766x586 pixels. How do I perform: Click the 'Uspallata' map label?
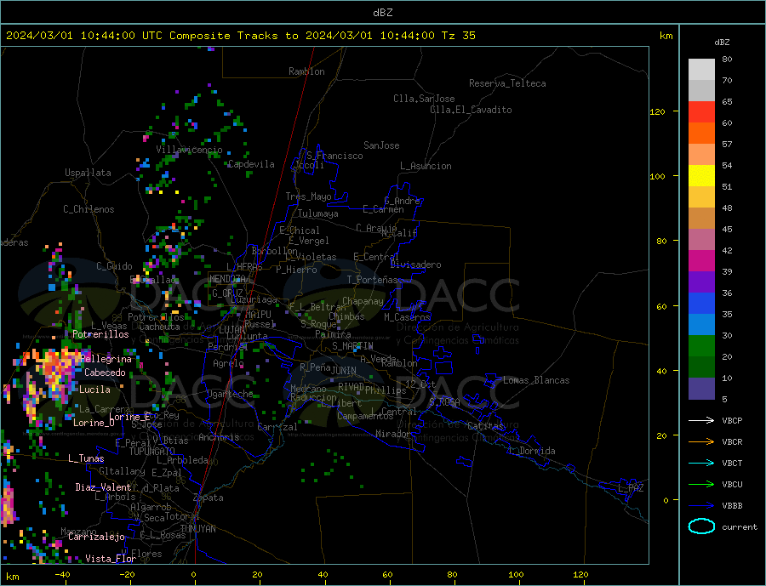pyautogui.click(x=88, y=173)
